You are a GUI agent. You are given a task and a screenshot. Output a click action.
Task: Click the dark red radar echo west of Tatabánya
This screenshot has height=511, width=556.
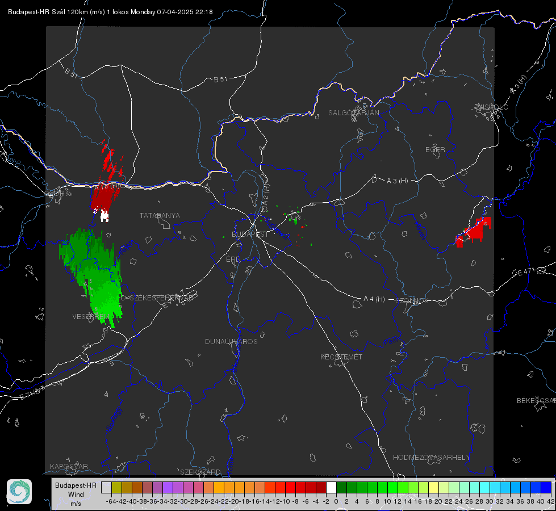[104, 198]
